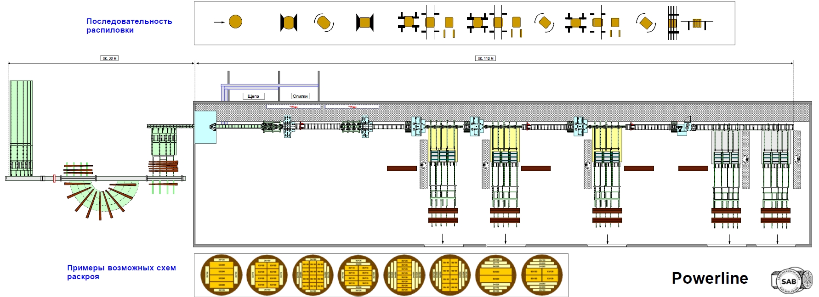Click the 'Опилки' box
The height and width of the screenshot is (297, 819).
coord(300,96)
